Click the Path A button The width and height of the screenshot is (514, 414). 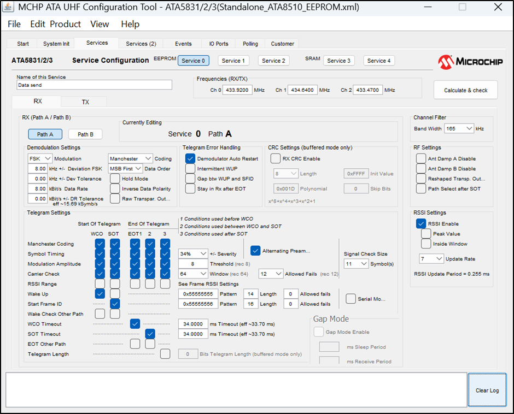(45, 134)
